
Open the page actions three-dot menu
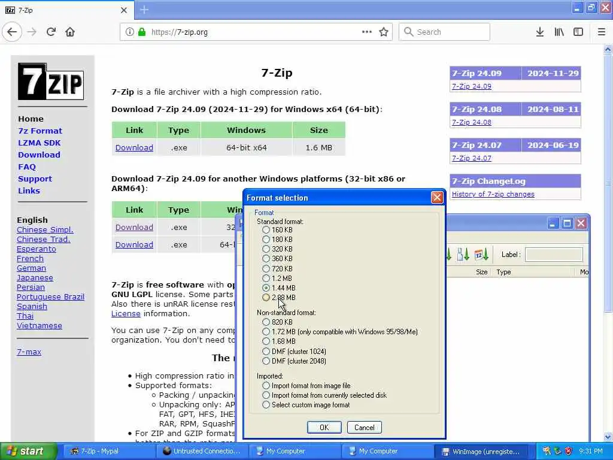coord(367,32)
